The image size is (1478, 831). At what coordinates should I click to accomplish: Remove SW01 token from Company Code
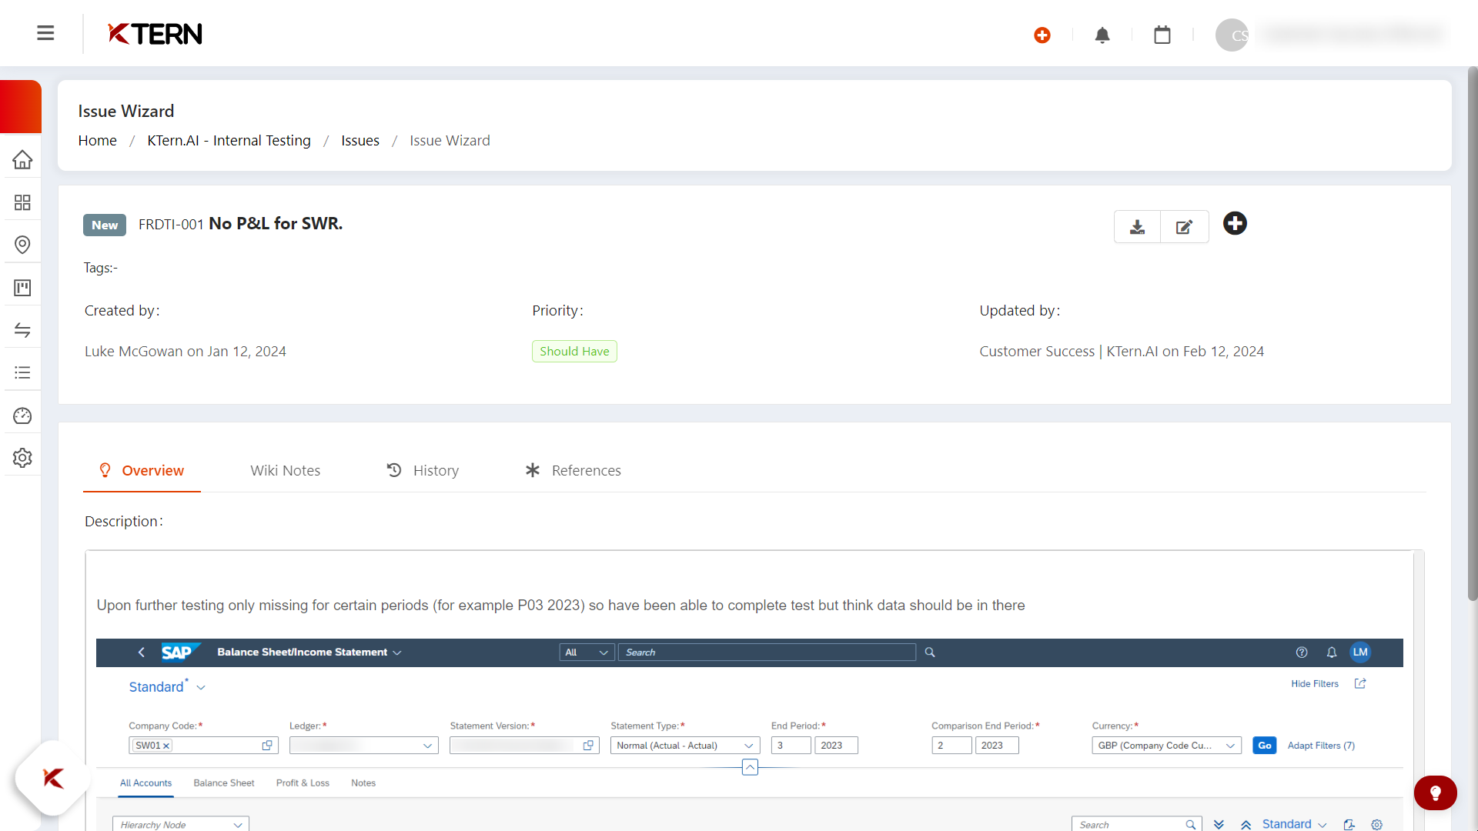coord(166,746)
